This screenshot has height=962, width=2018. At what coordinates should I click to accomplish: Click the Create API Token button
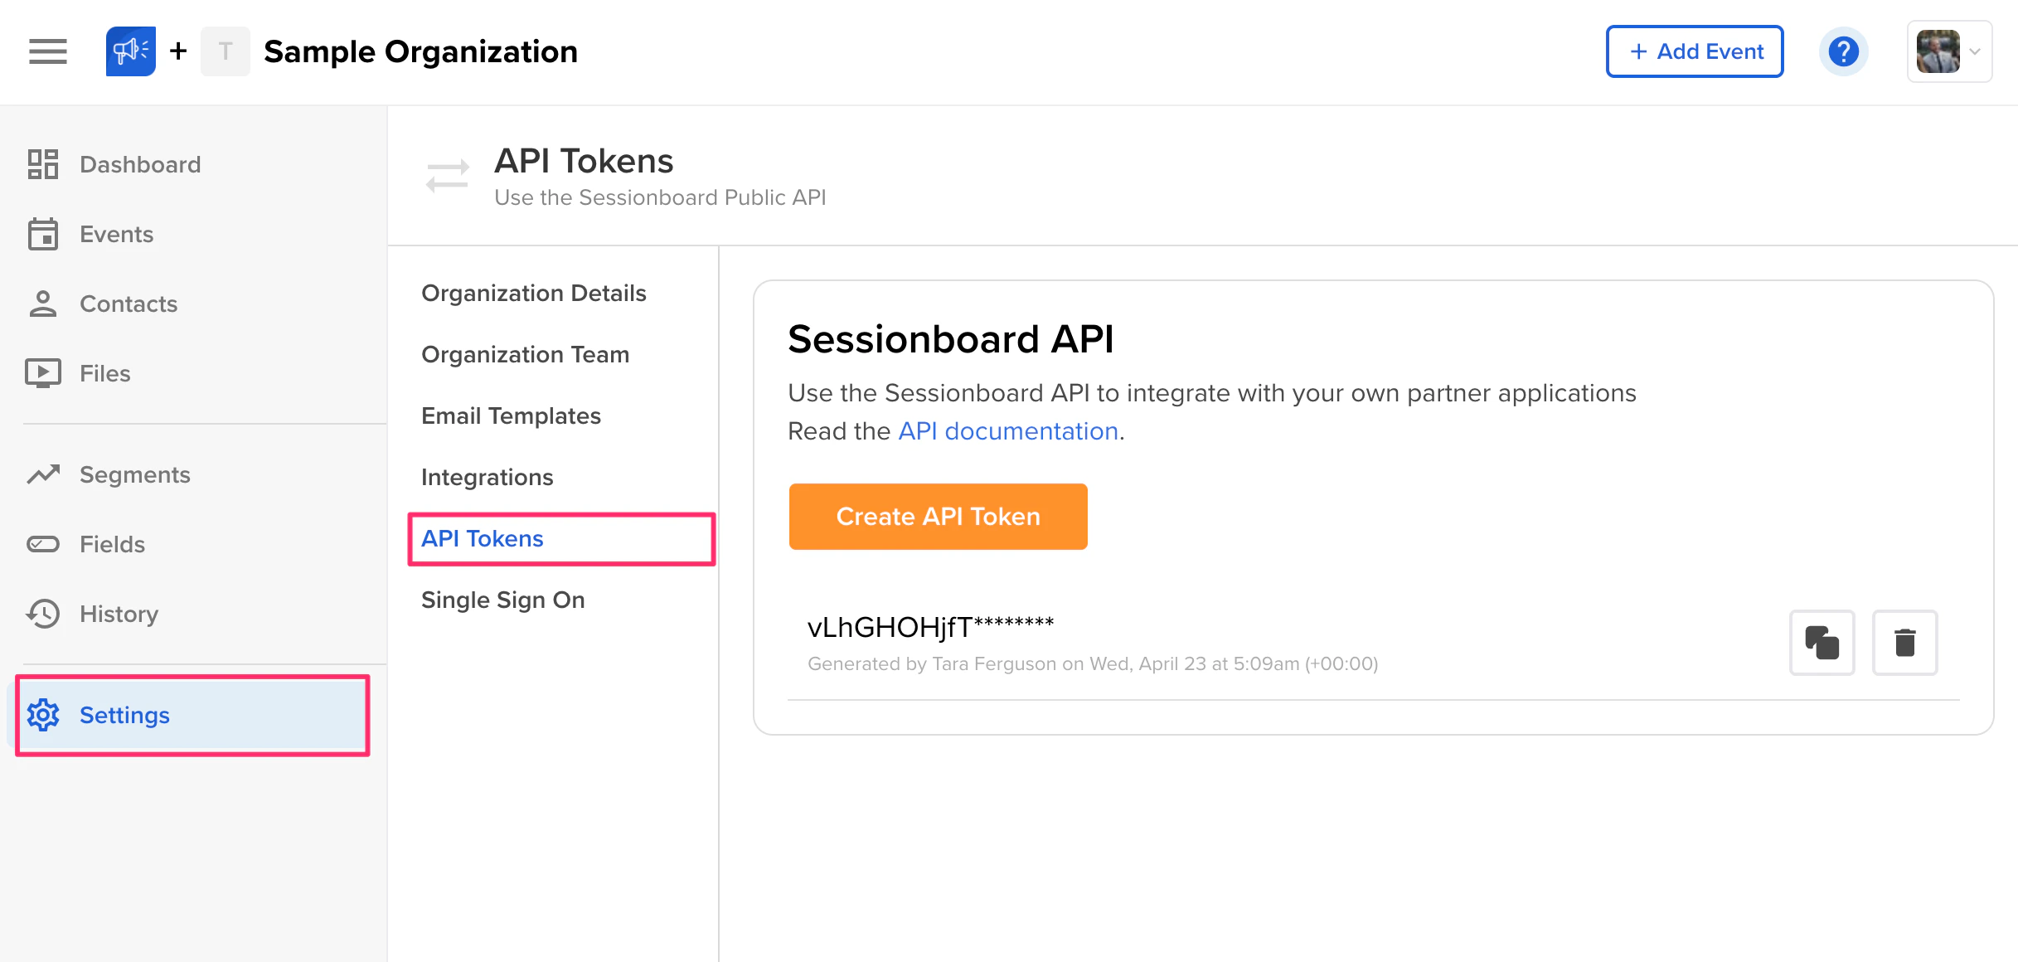(x=938, y=516)
